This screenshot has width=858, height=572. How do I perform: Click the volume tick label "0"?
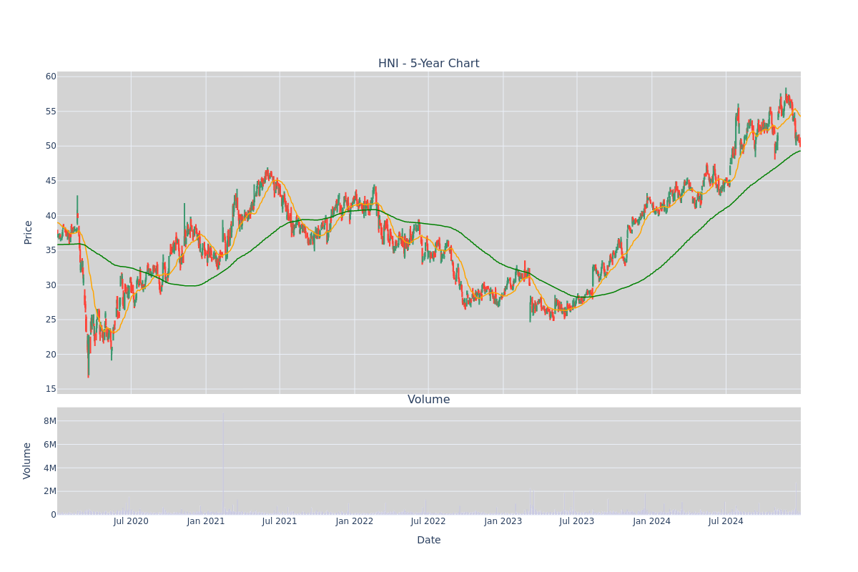pyautogui.click(x=54, y=515)
